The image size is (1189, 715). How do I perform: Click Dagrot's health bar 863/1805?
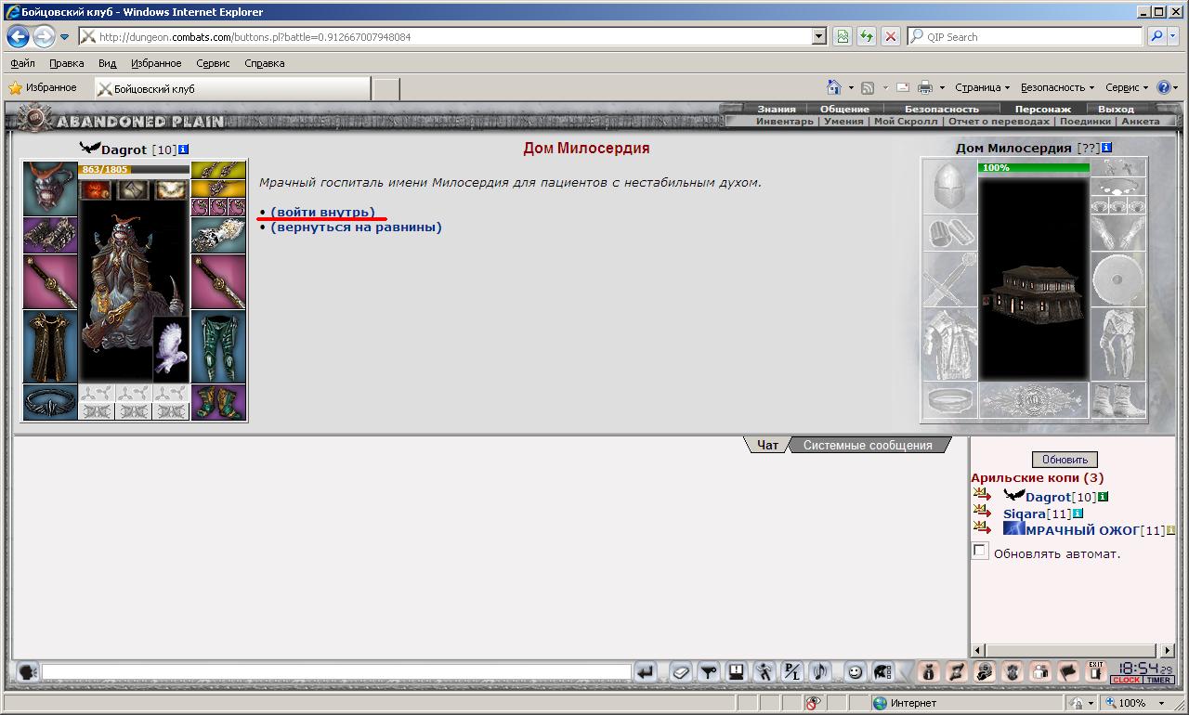134,170
